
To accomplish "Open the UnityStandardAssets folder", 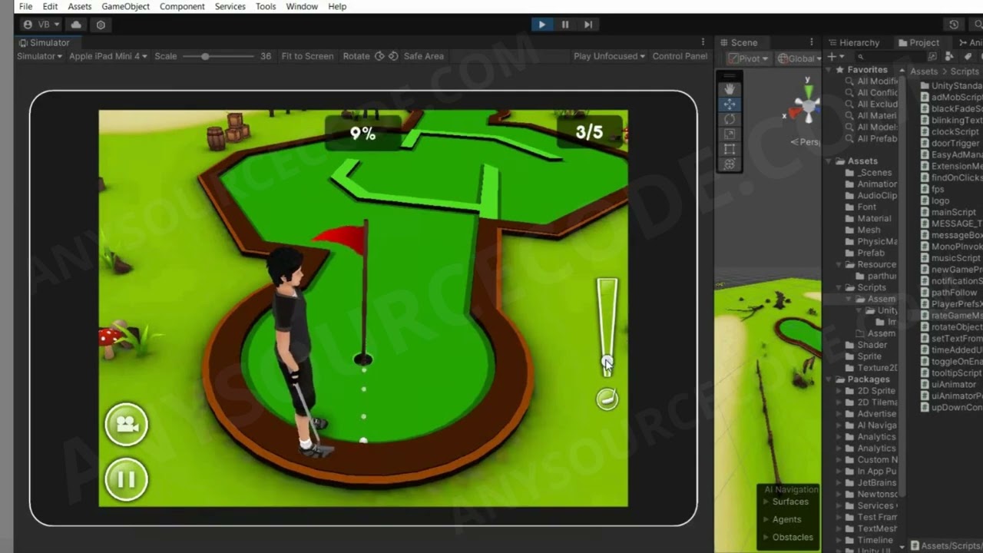I will tap(951, 85).
